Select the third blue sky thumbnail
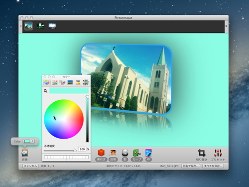 [x=52, y=26]
